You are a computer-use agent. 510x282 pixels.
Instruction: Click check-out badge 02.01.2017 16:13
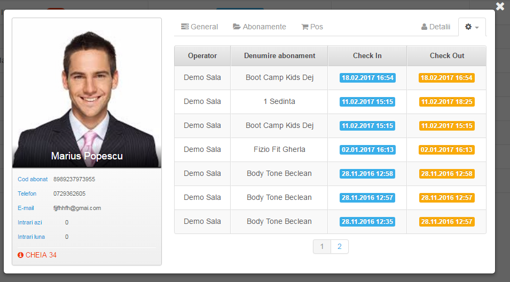446,150
